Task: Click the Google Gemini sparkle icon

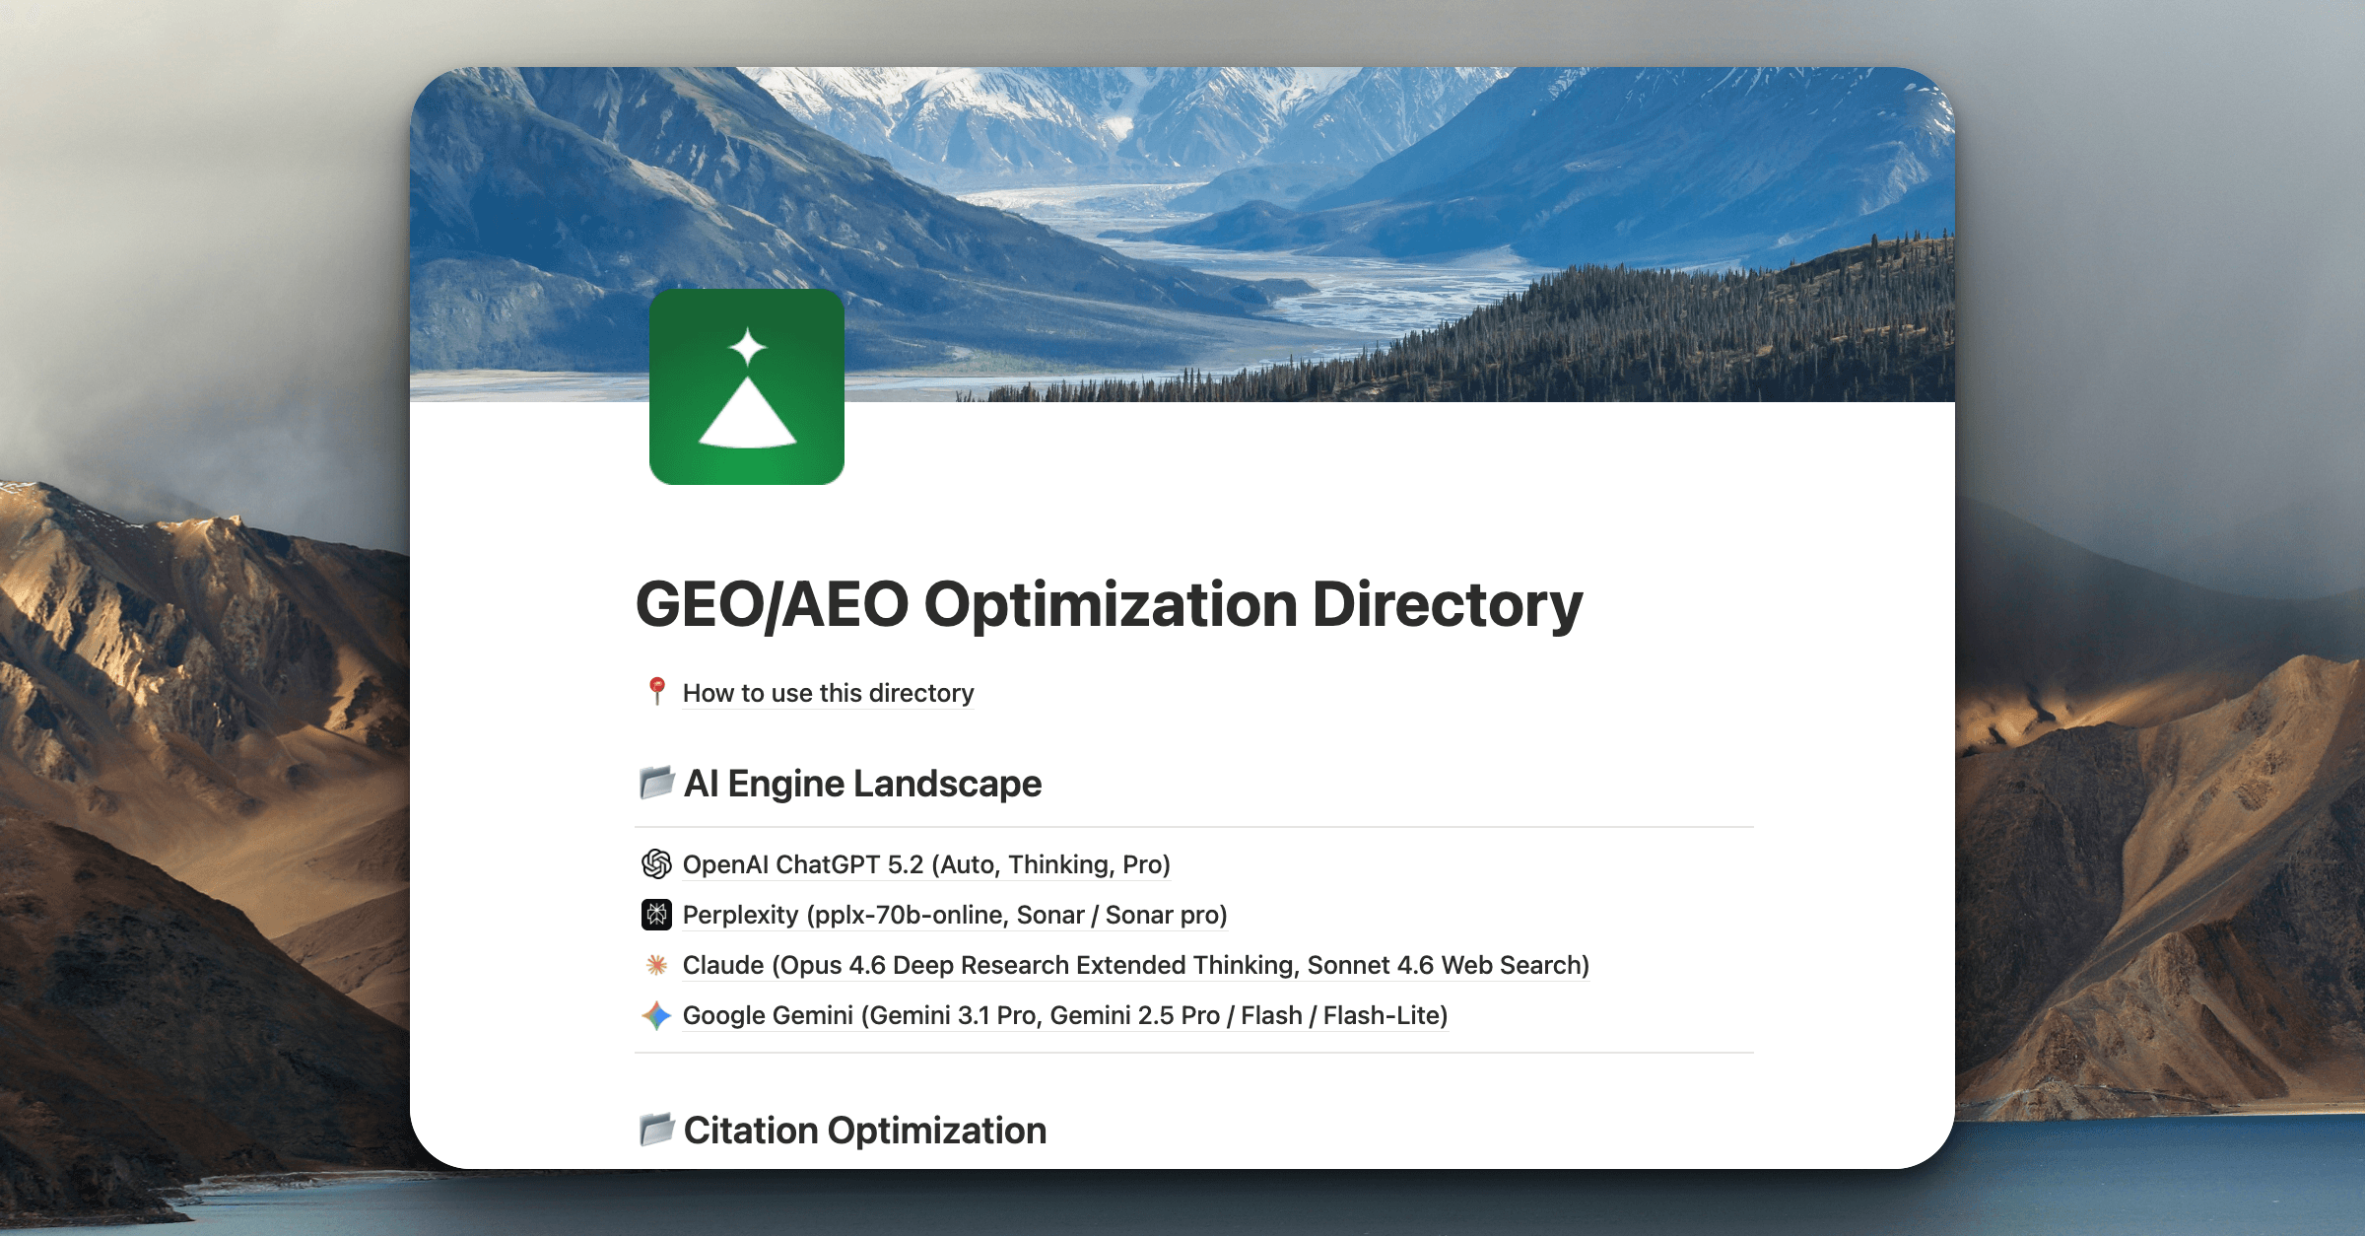Action: [x=656, y=1015]
